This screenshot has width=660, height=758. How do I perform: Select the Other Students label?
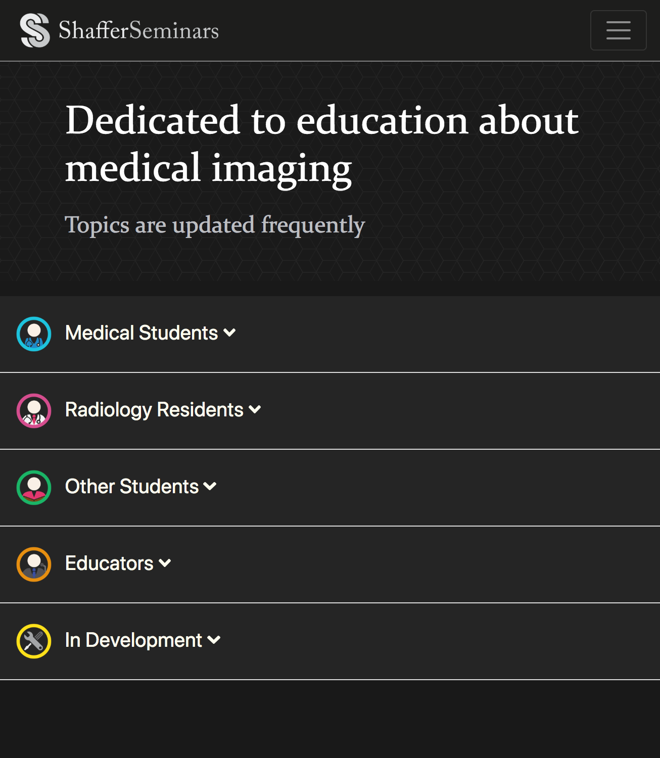(x=132, y=487)
